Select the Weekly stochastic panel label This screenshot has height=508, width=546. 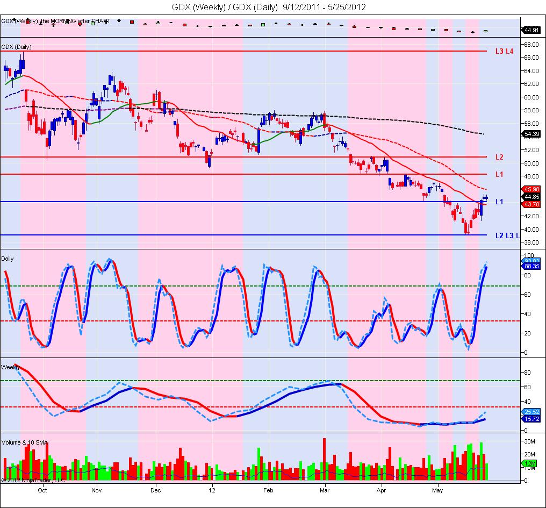coord(10,367)
